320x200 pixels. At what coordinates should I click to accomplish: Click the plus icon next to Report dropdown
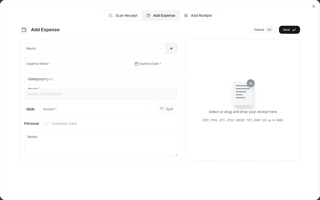(x=171, y=48)
